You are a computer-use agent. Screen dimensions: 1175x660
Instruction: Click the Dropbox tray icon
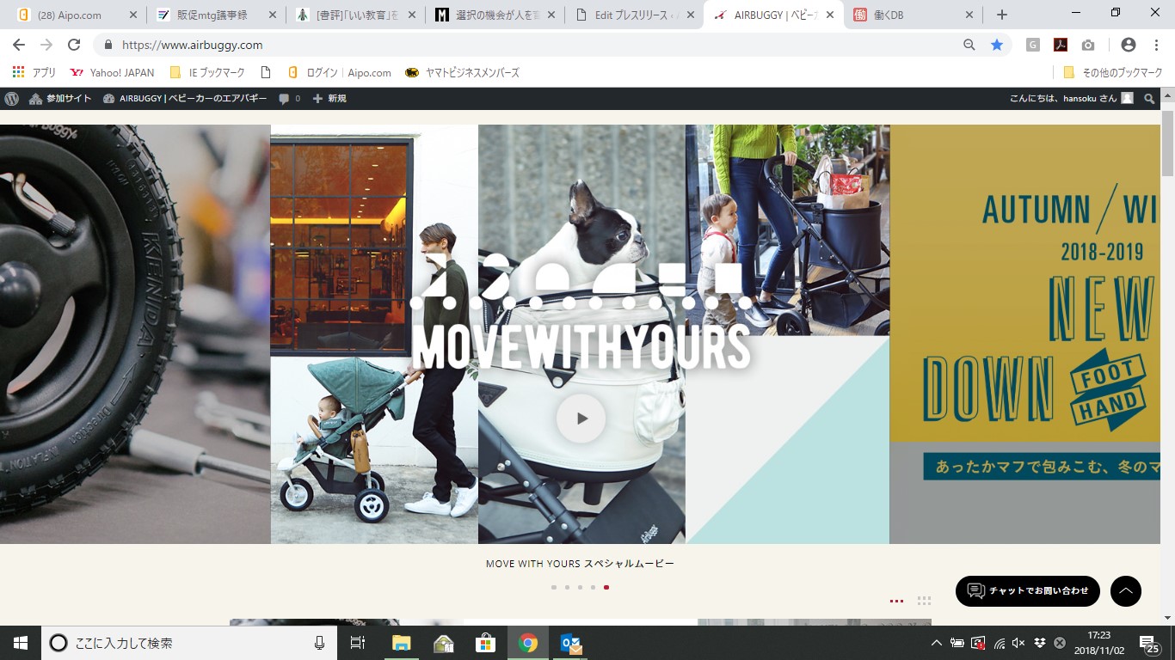click(x=1040, y=643)
